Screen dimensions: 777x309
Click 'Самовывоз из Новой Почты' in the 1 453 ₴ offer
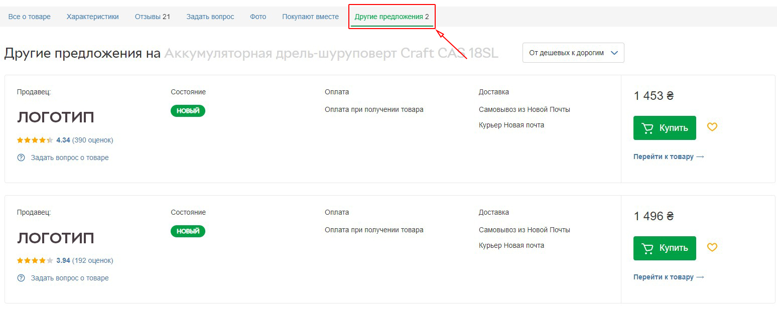tap(525, 109)
